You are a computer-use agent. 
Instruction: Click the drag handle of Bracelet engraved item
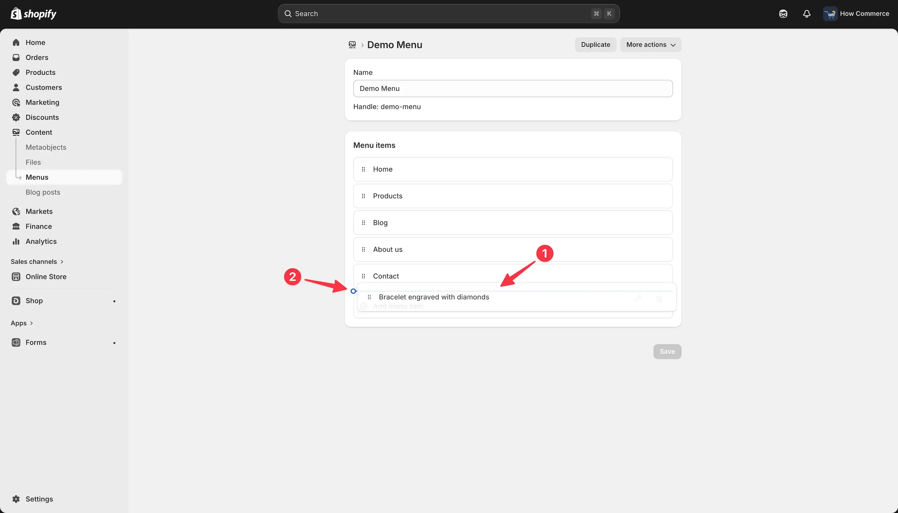(x=369, y=297)
